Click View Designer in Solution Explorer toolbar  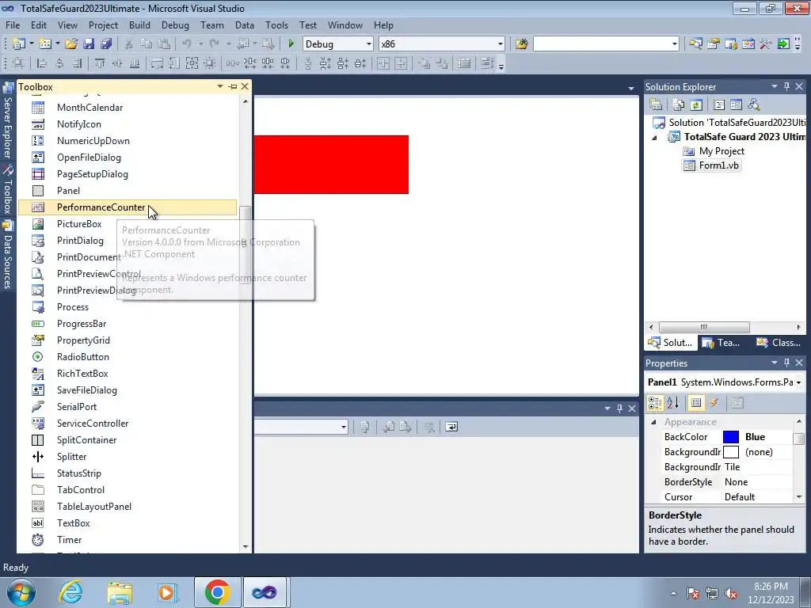click(x=736, y=104)
